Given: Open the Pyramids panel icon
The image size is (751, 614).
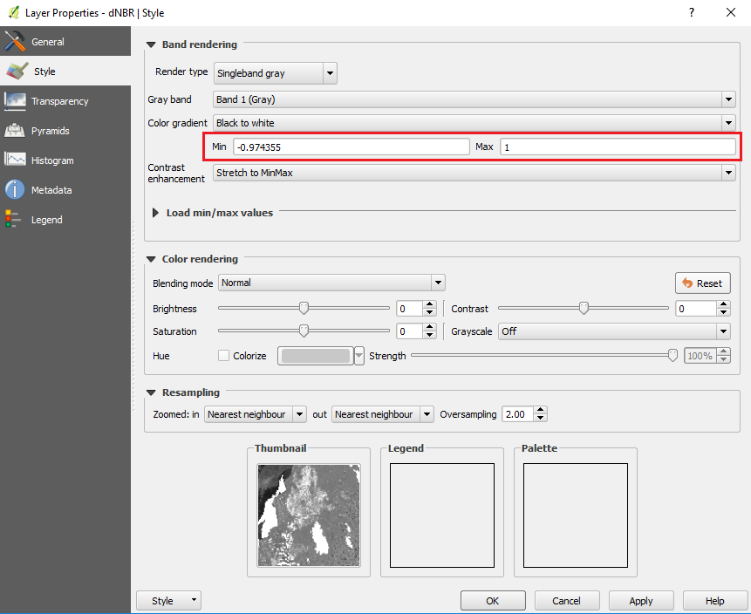Looking at the screenshot, I should (x=15, y=131).
